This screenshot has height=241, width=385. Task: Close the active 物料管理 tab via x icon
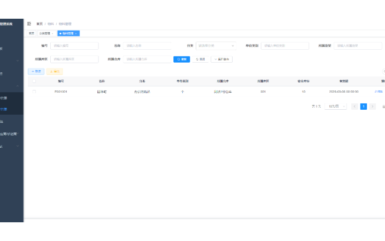tap(76, 33)
